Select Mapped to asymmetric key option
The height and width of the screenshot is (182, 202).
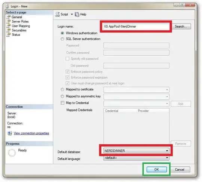pos(62,96)
